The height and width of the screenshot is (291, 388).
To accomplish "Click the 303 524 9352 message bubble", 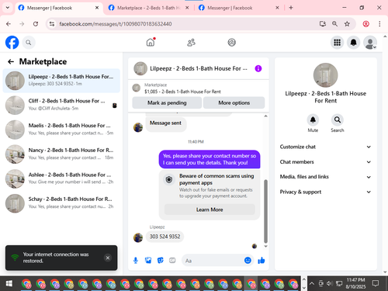I will click(165, 237).
